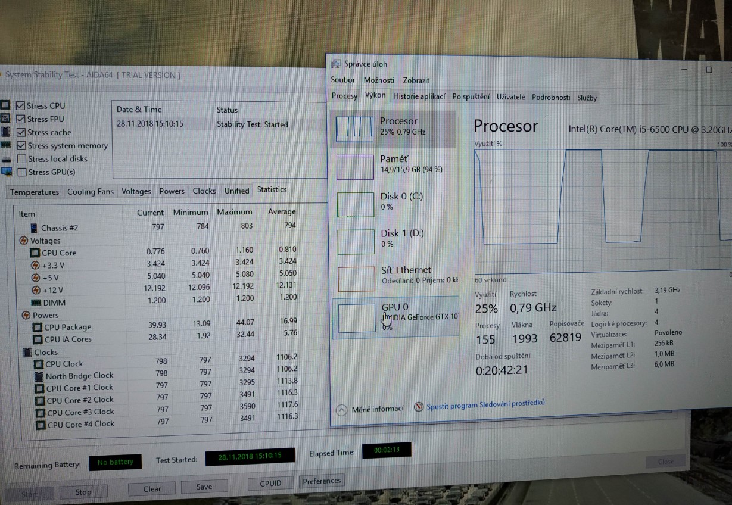Switch to the Procesy tab
732x505 pixels.
tap(344, 96)
